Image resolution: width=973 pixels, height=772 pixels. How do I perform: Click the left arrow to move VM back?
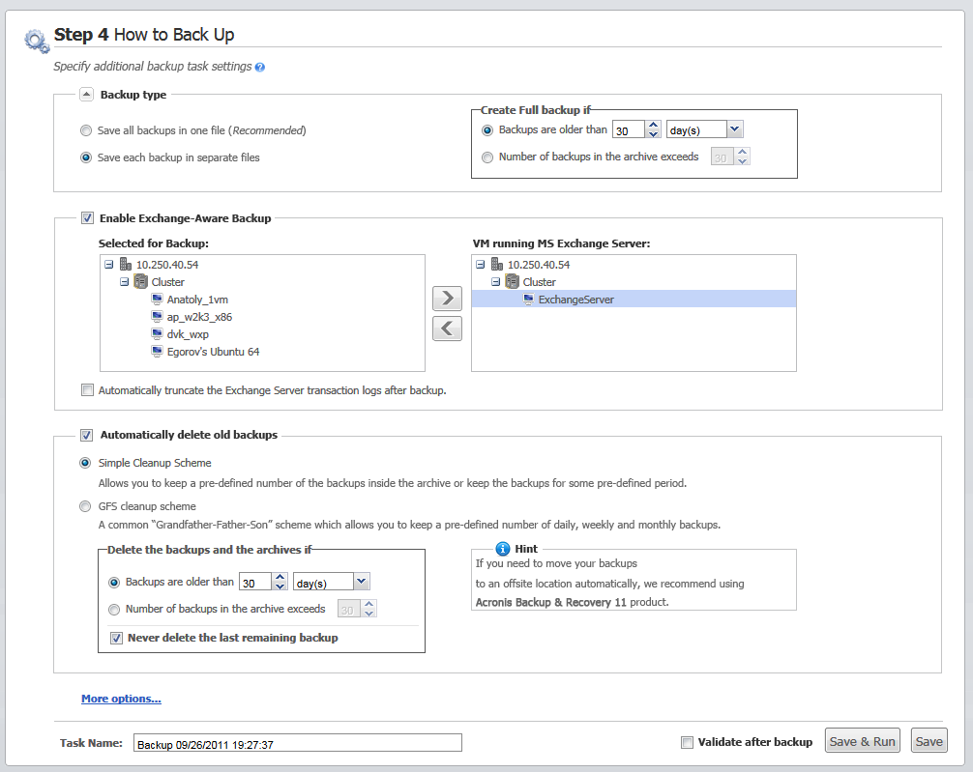pyautogui.click(x=447, y=329)
